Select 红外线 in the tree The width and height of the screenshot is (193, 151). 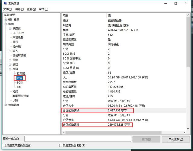click(x=17, y=47)
